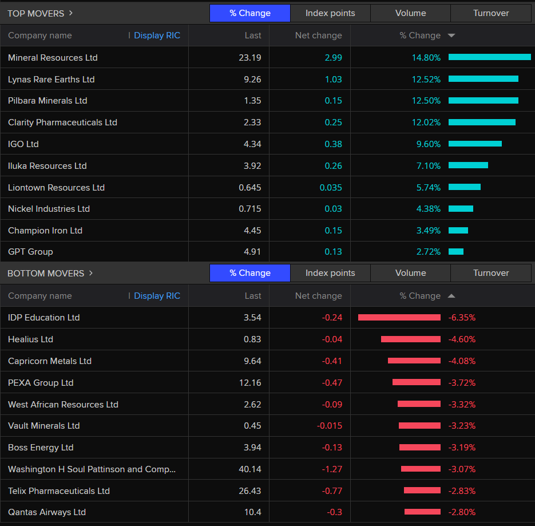The height and width of the screenshot is (526, 535).
Task: Select % Change tab in Bottom Movers
Action: pyautogui.click(x=249, y=273)
